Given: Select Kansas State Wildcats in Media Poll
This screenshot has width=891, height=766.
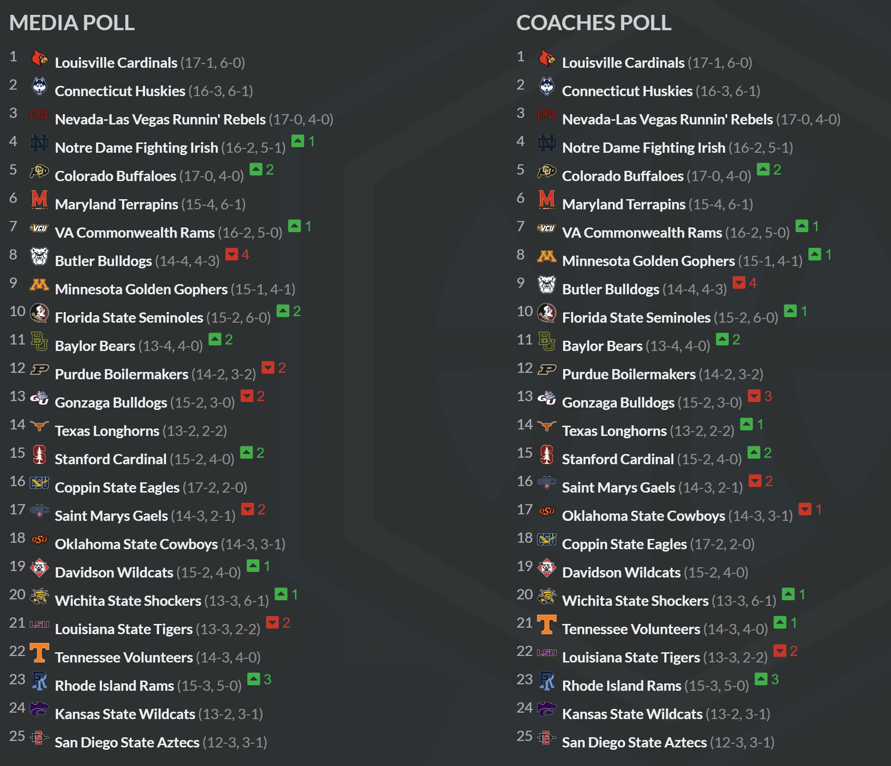Looking at the screenshot, I should tap(125, 714).
